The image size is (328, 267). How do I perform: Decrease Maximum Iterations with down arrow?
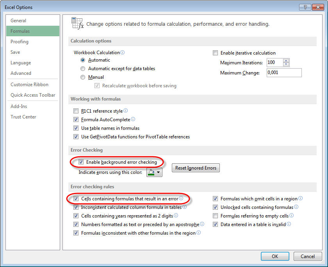(286, 64)
